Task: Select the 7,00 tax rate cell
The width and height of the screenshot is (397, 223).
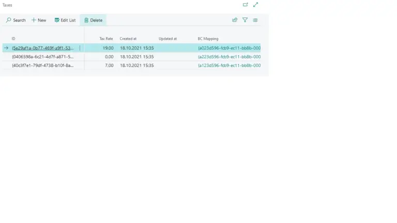Action: point(109,65)
